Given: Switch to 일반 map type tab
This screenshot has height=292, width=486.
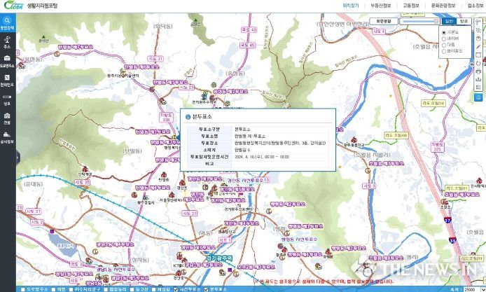Looking at the screenshot, I should 449,21.
